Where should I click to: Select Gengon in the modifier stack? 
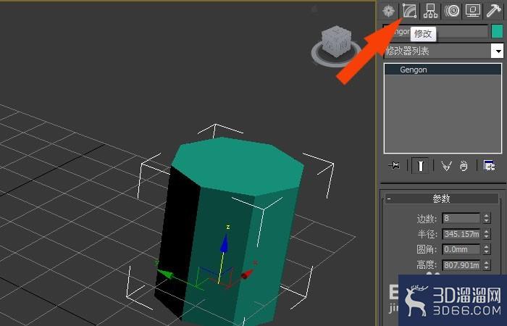coord(443,70)
